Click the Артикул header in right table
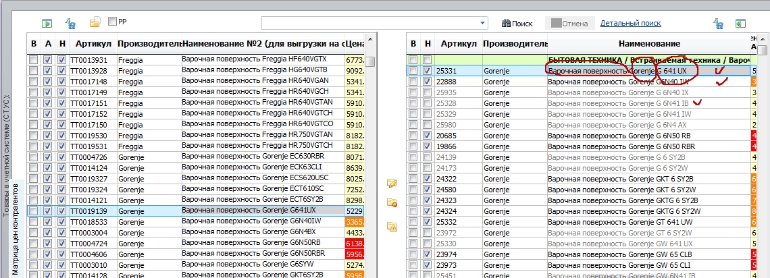This screenshot has width=770, height=278. tap(459, 44)
